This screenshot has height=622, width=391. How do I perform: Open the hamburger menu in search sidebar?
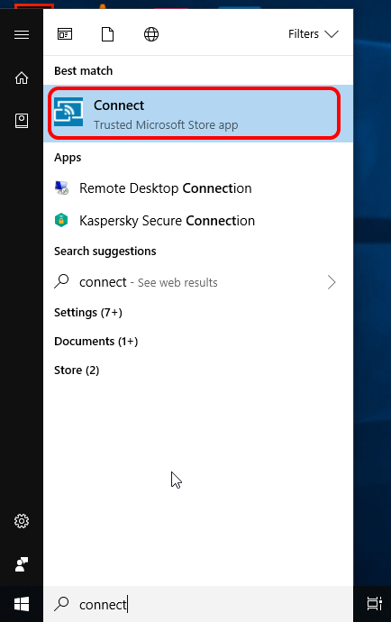[x=22, y=34]
